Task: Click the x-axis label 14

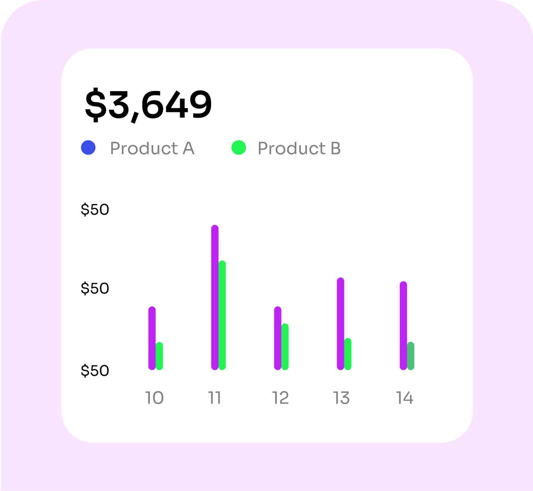Action: coord(405,398)
